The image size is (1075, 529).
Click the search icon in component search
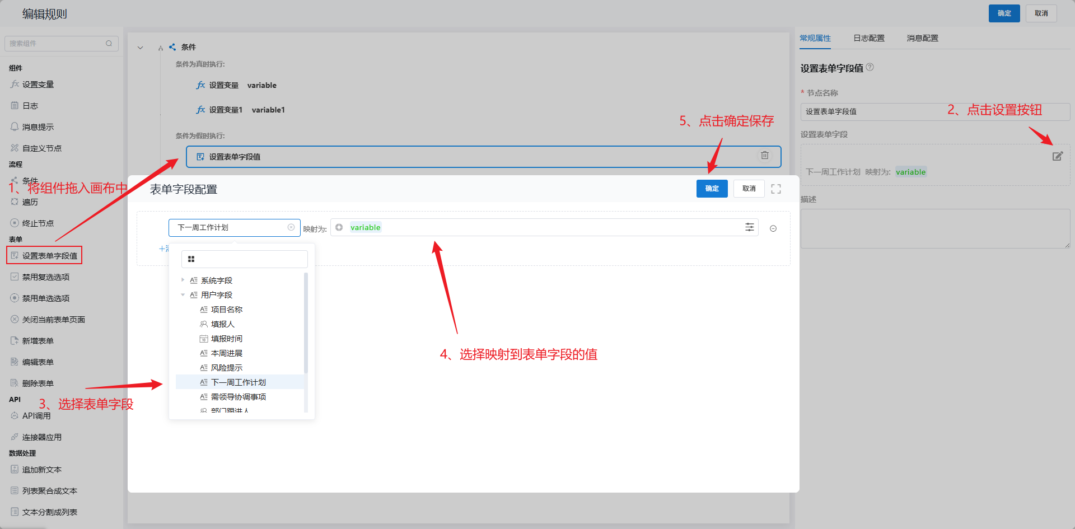109,44
